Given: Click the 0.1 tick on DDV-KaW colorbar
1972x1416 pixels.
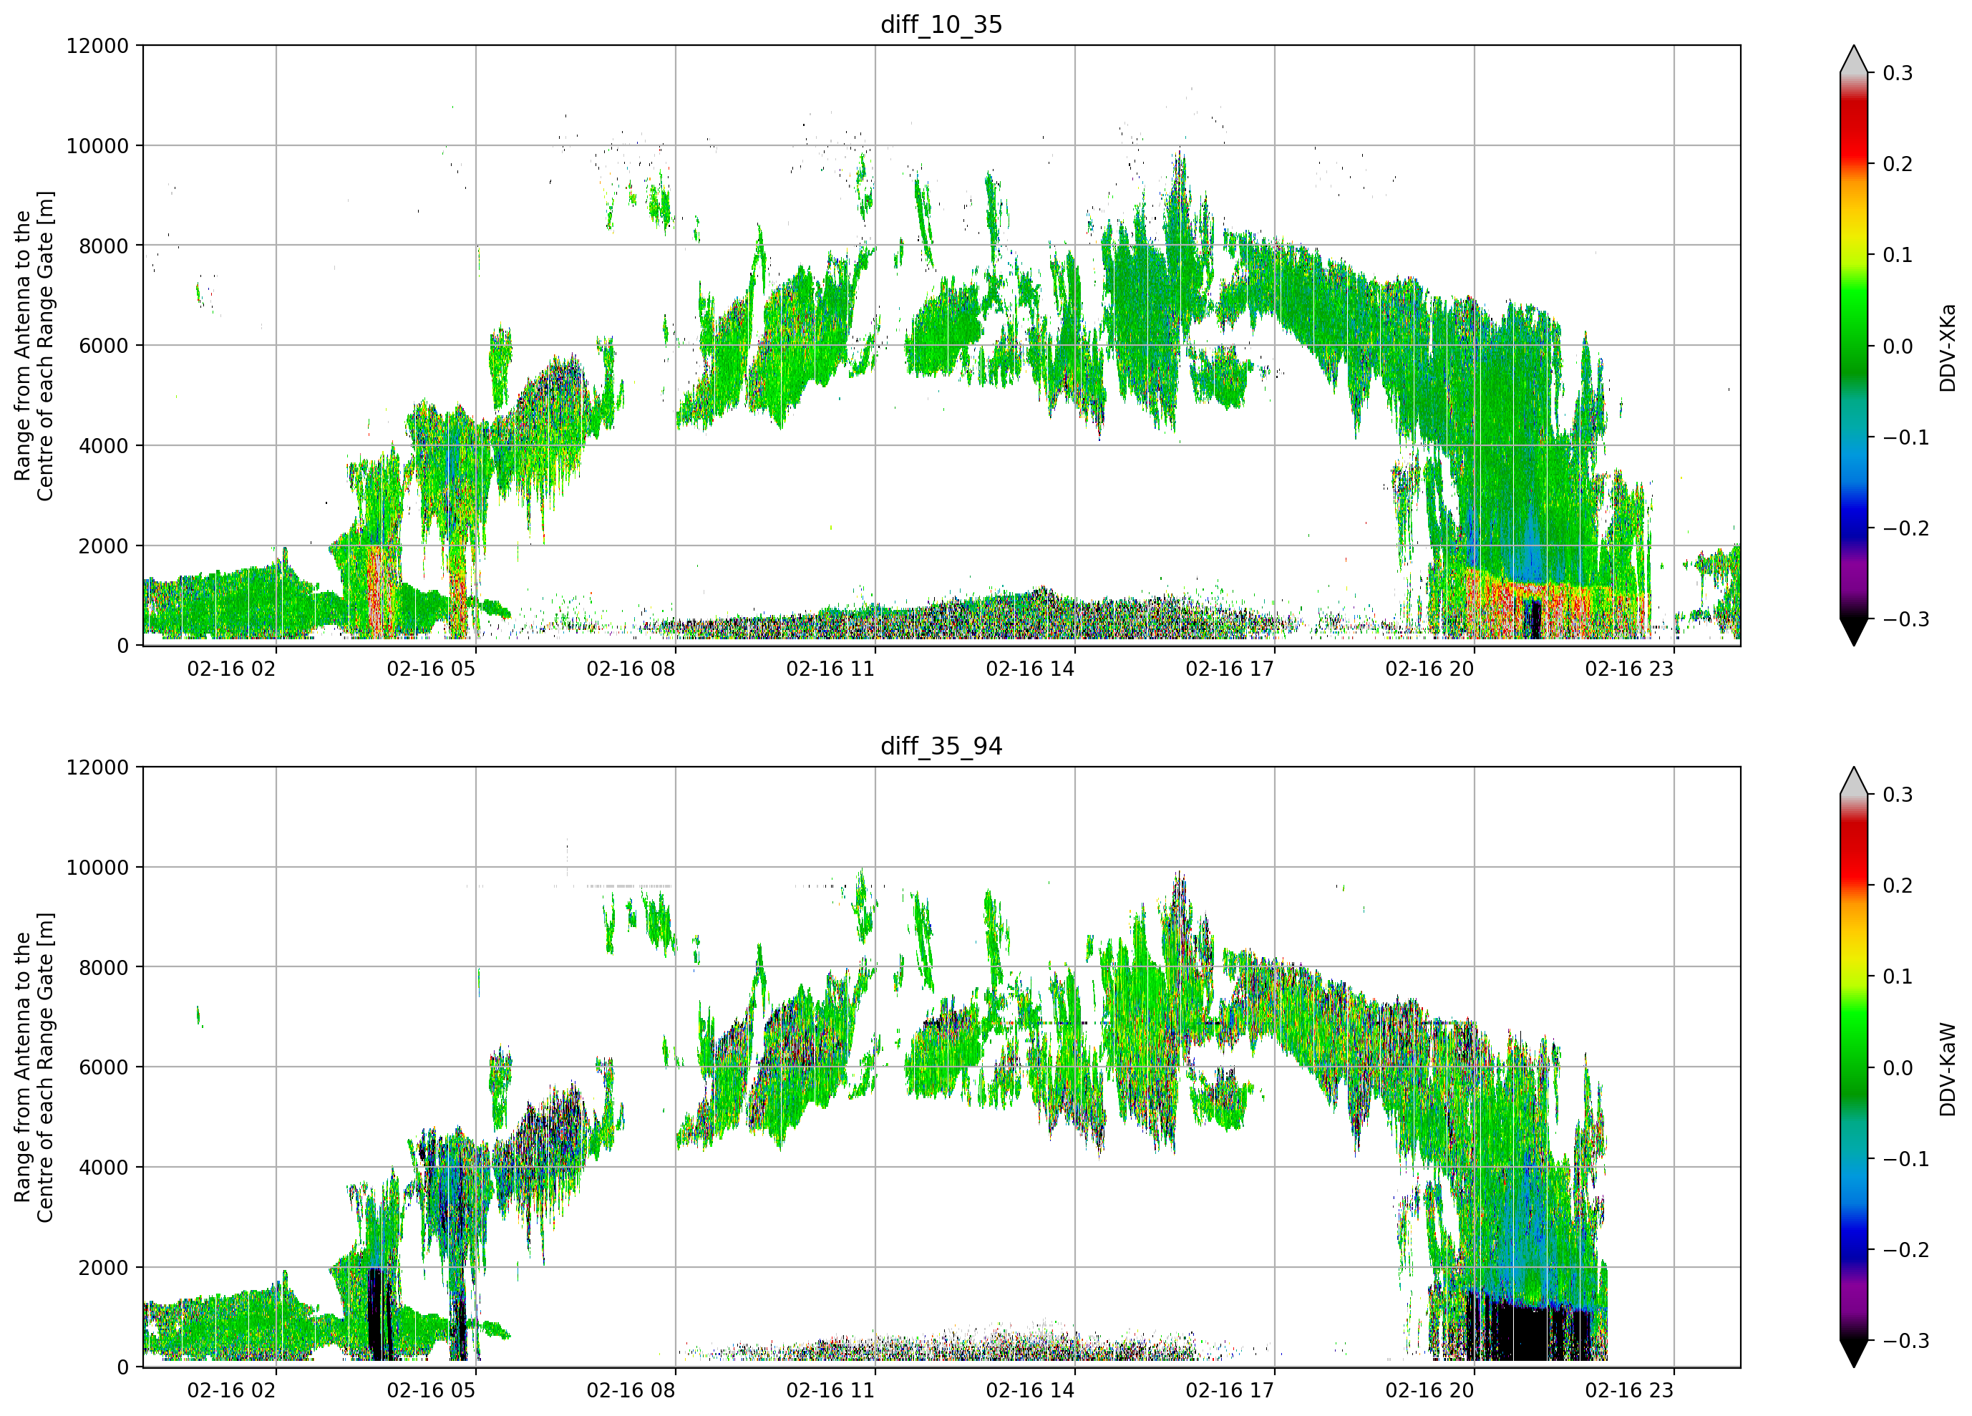Looking at the screenshot, I should click(1898, 976).
